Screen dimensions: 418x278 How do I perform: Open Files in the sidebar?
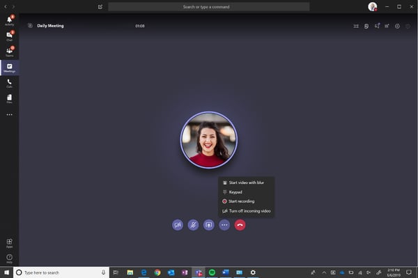pyautogui.click(x=9, y=99)
